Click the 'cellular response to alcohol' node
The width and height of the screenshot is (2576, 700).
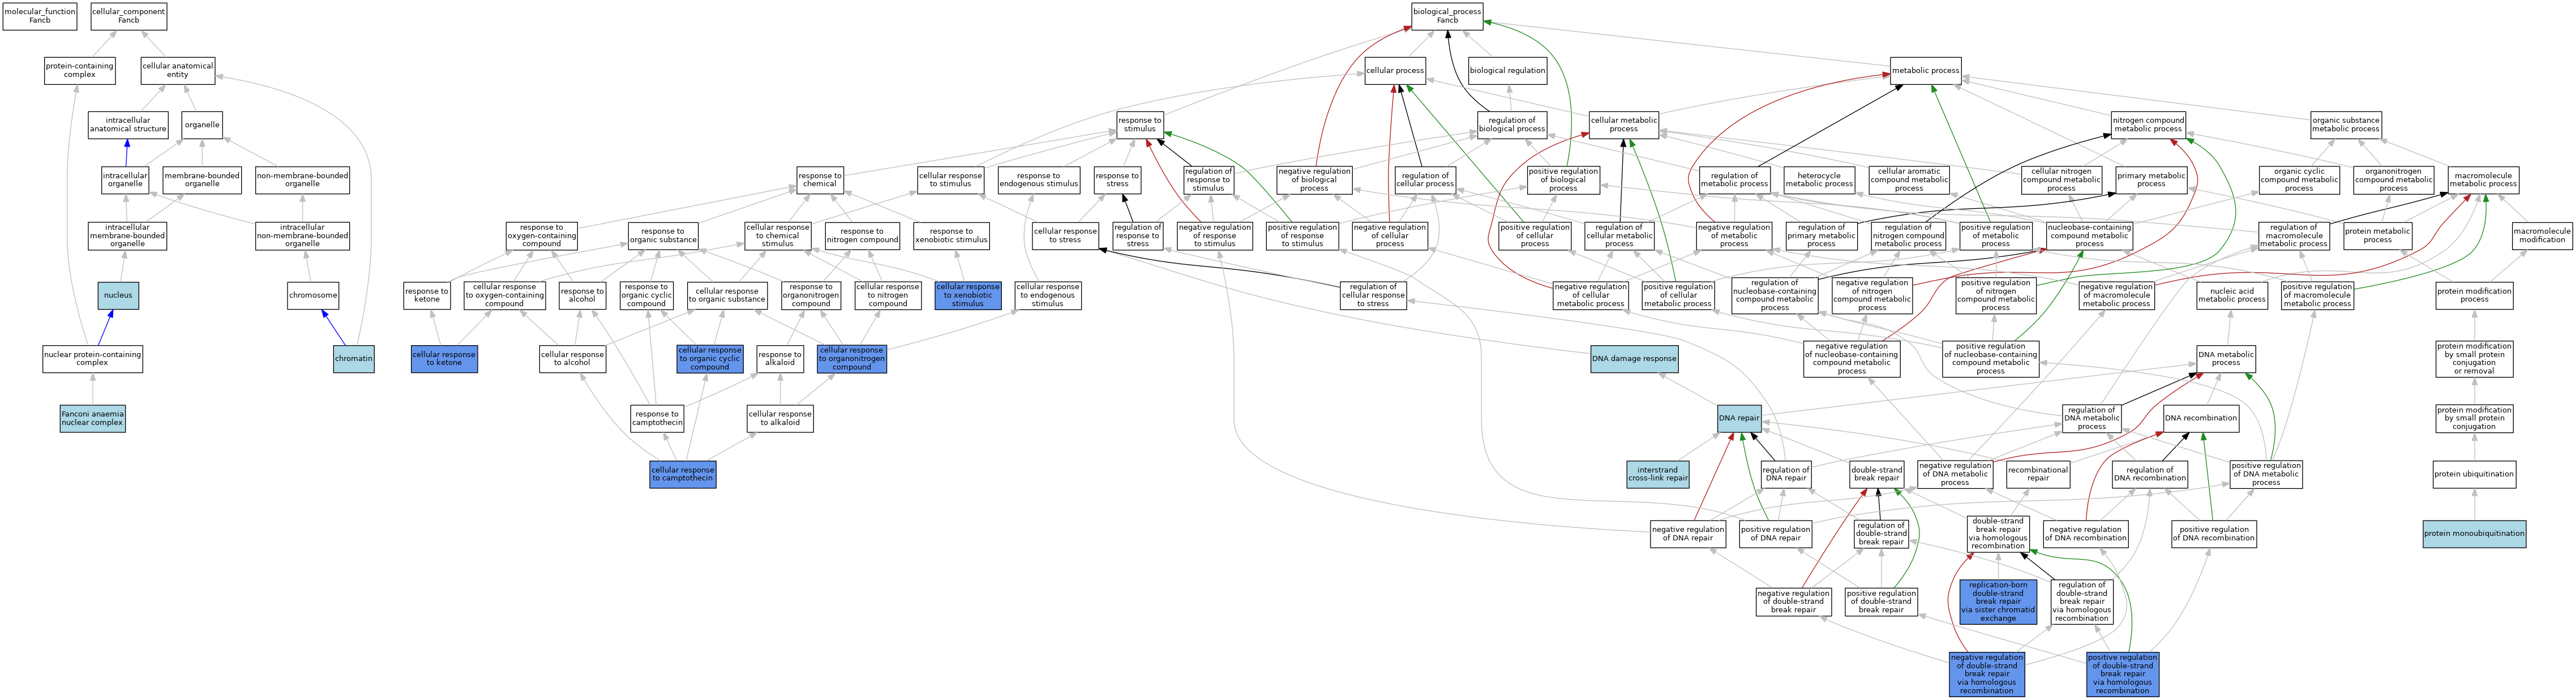(572, 359)
